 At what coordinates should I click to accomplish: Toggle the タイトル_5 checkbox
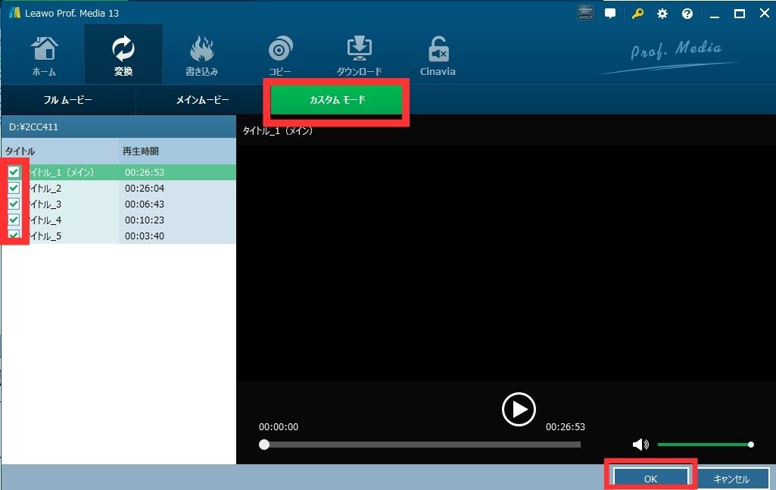coord(14,236)
